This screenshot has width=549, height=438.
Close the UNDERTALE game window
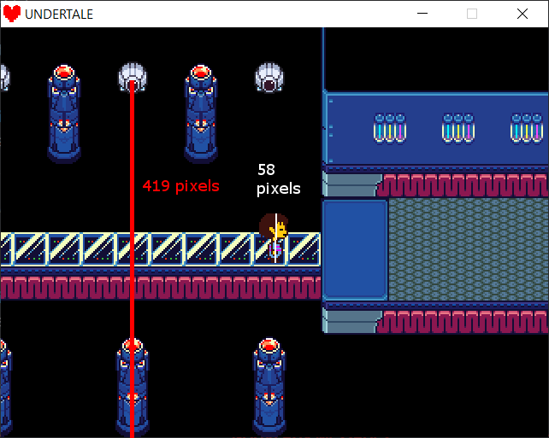tap(522, 14)
